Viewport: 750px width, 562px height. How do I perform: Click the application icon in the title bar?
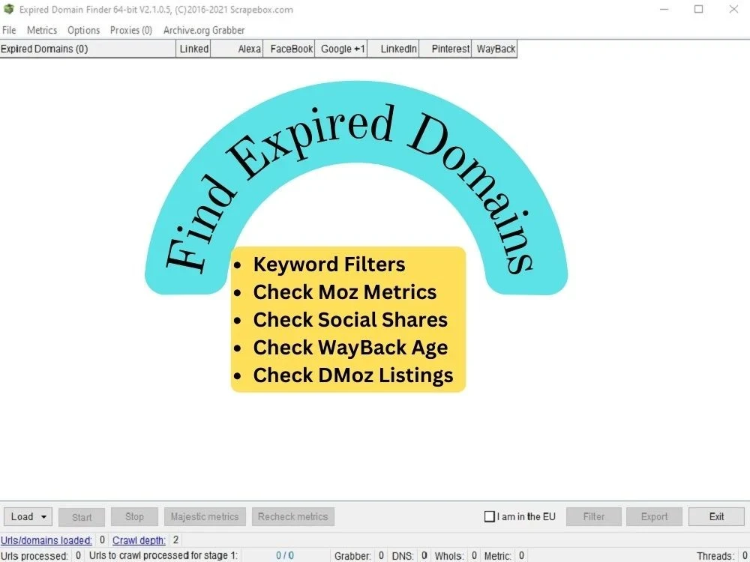pyautogui.click(x=9, y=9)
